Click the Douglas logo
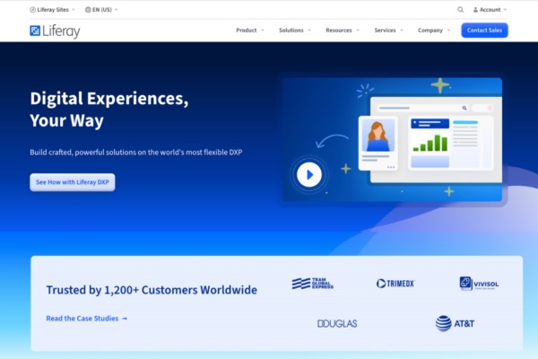538x359 pixels. click(337, 324)
